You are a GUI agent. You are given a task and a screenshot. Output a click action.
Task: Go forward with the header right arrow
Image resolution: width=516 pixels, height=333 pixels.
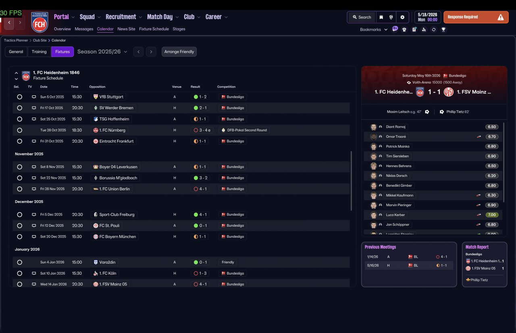pos(20,23)
